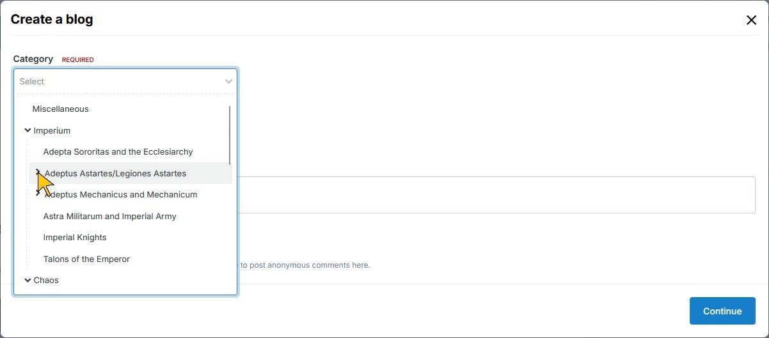Select the Chaos category label

[x=46, y=280]
